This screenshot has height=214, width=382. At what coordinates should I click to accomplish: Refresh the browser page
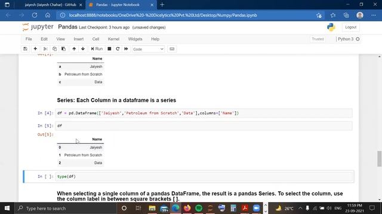pos(35,15)
